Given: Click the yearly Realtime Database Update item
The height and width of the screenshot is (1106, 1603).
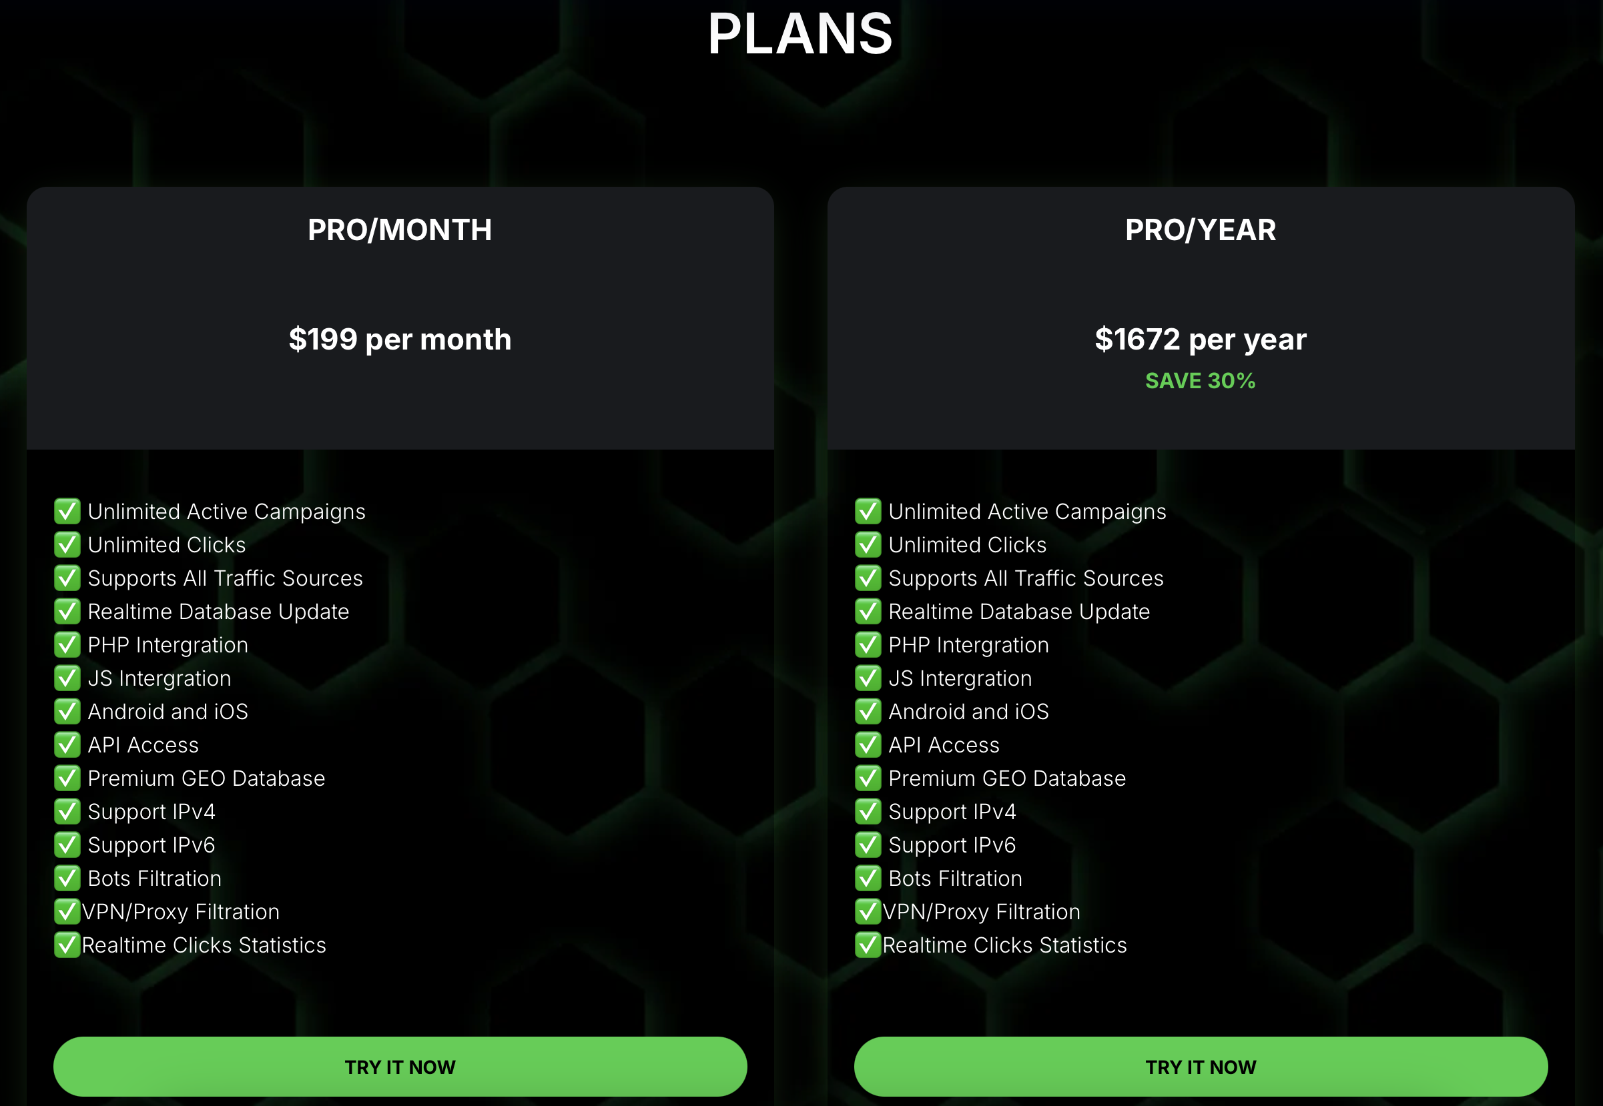Looking at the screenshot, I should click(x=1019, y=611).
